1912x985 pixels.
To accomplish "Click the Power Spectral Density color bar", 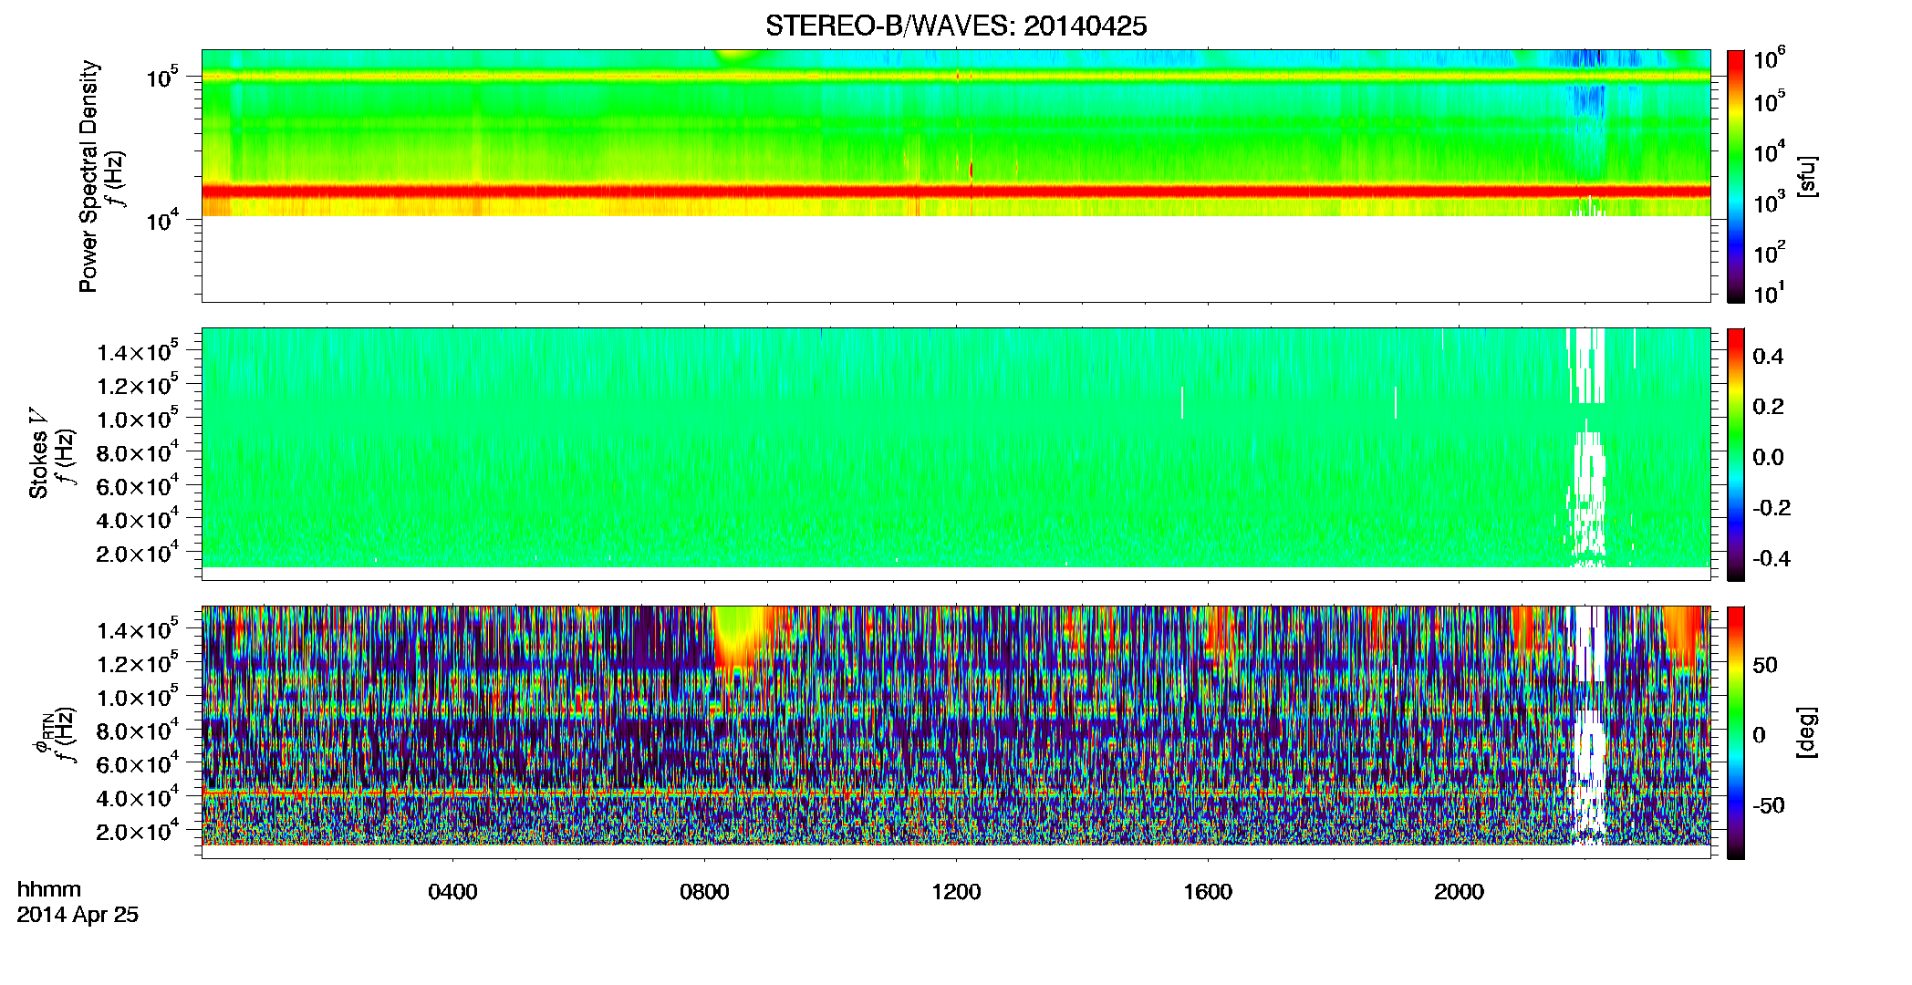I will pos(1736,176).
